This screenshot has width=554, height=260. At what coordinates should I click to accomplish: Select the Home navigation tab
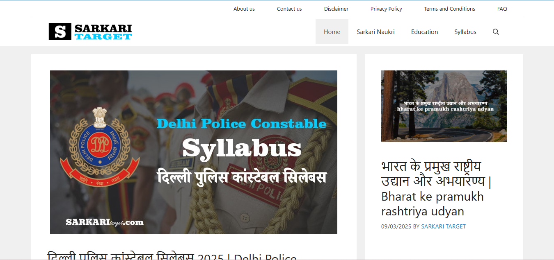(x=332, y=32)
